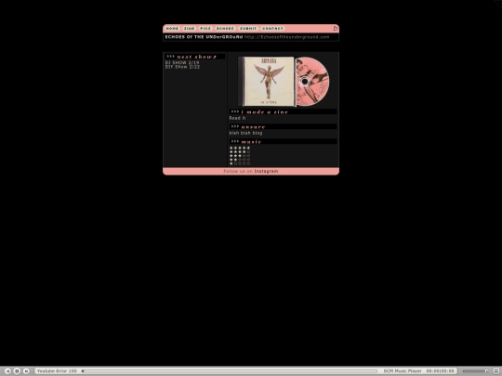Skip to previous track in music player
This screenshot has width=502, height=376.
pyautogui.click(x=8, y=370)
